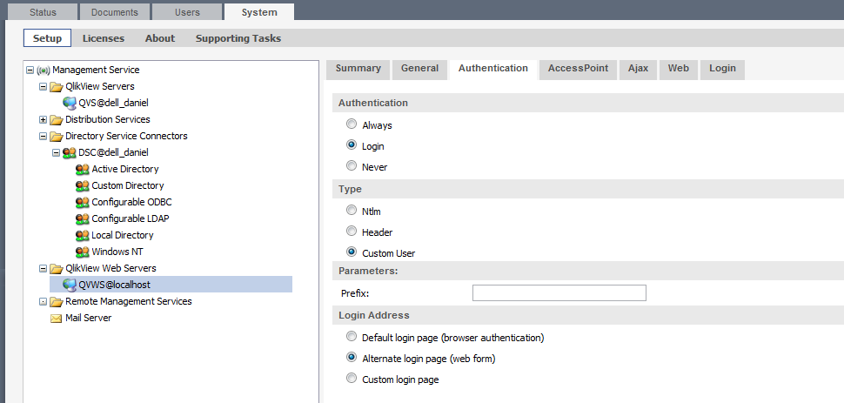Select the Windows NT tree label
844x403 pixels.
[x=117, y=252]
